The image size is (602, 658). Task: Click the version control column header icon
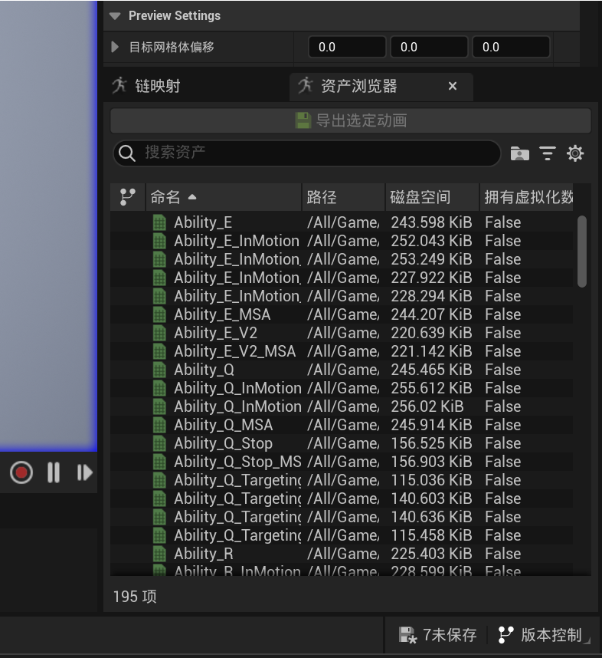click(x=128, y=197)
